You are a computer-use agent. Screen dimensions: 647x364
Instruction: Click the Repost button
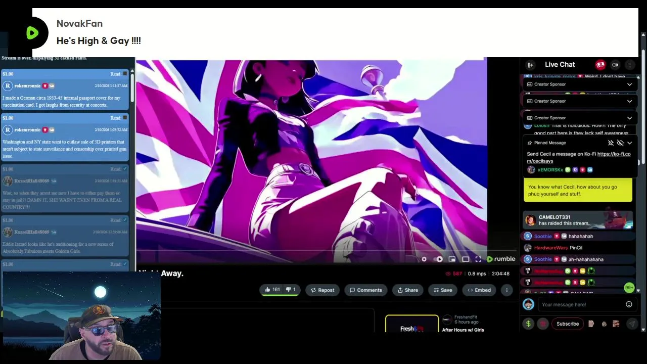322,290
